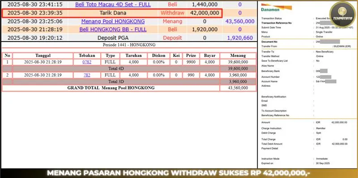This screenshot has width=358, height=178.
Task: Select the receipt Amount 42,000,000.00 value
Action: click(339, 123)
